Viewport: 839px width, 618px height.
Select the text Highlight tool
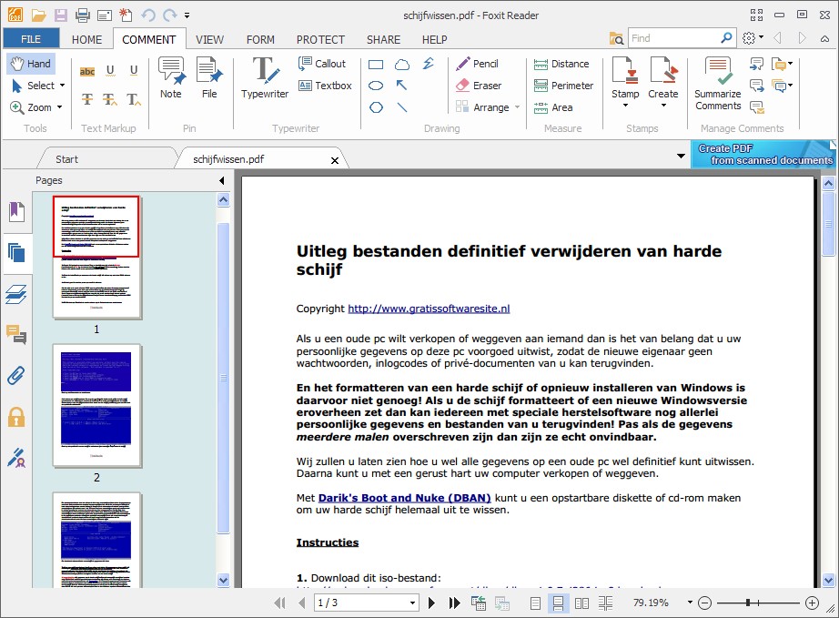click(x=87, y=71)
